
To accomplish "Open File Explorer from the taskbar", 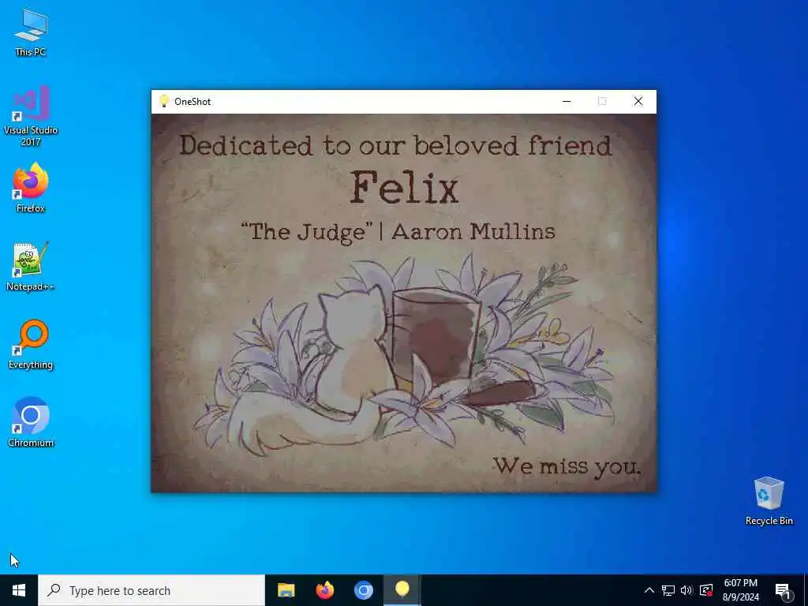I will tap(286, 590).
